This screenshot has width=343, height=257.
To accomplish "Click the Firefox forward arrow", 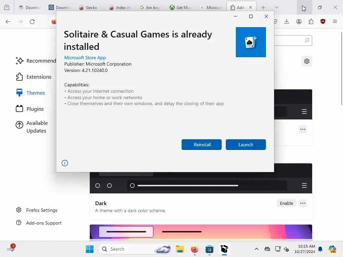I will click(20, 22).
